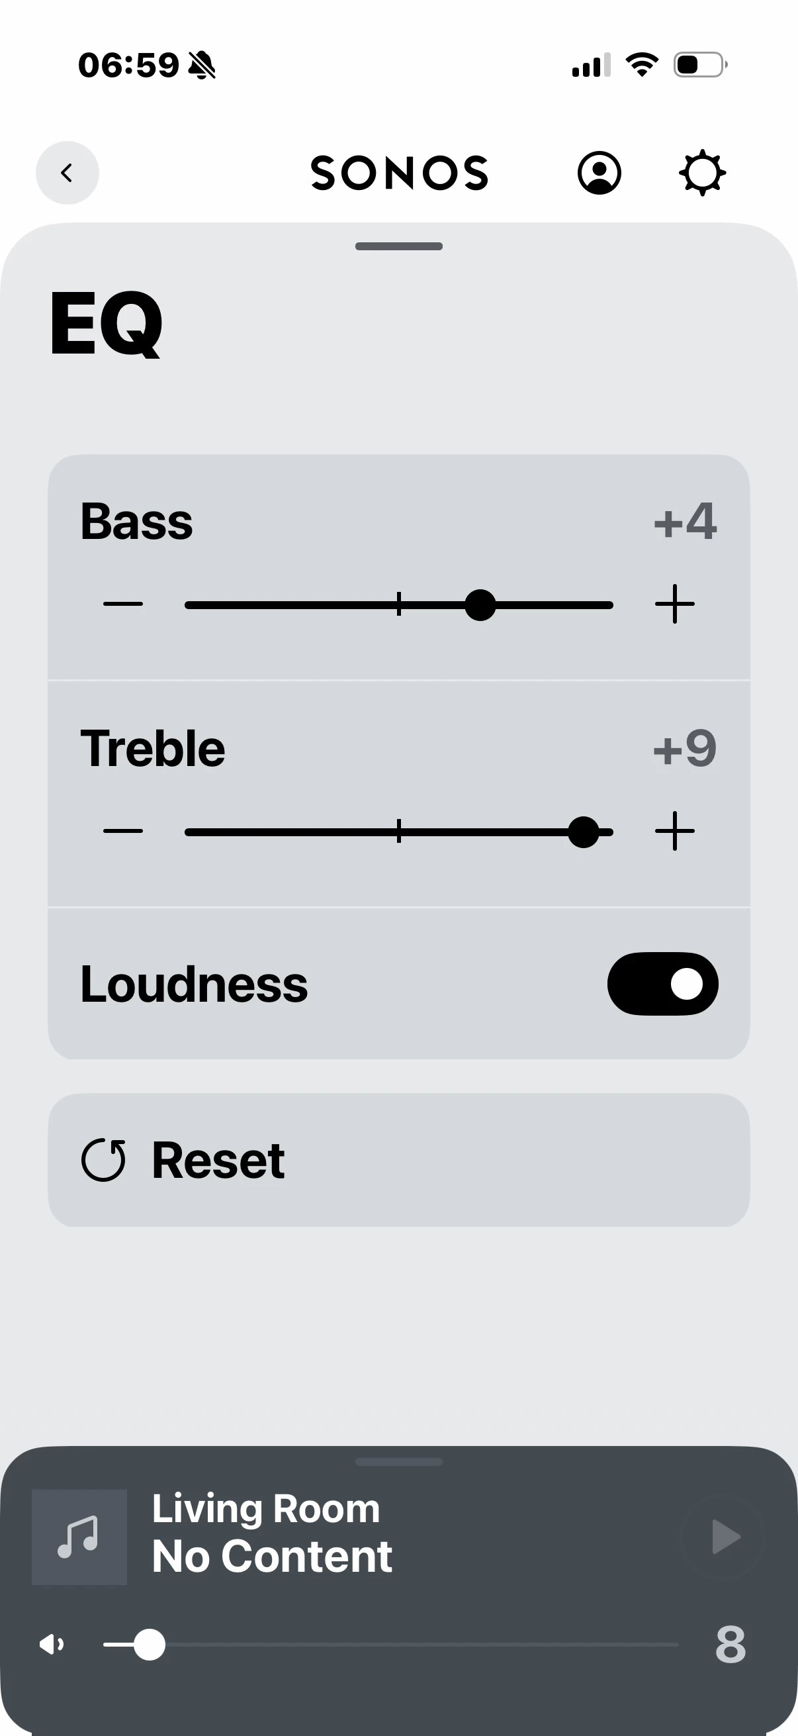Tap the music note album thumbnail

click(79, 1537)
